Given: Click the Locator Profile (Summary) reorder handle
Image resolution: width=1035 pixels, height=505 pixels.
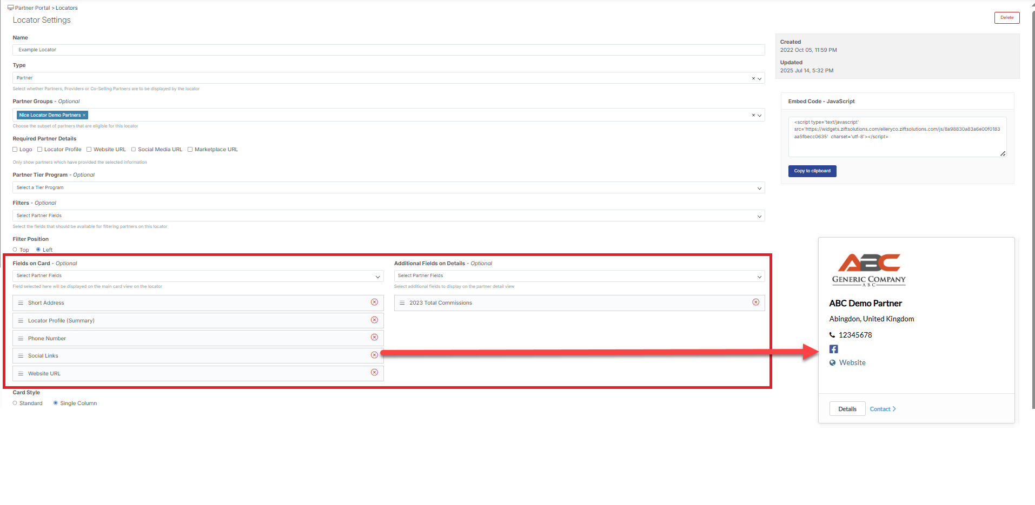Looking at the screenshot, I should click(x=21, y=321).
